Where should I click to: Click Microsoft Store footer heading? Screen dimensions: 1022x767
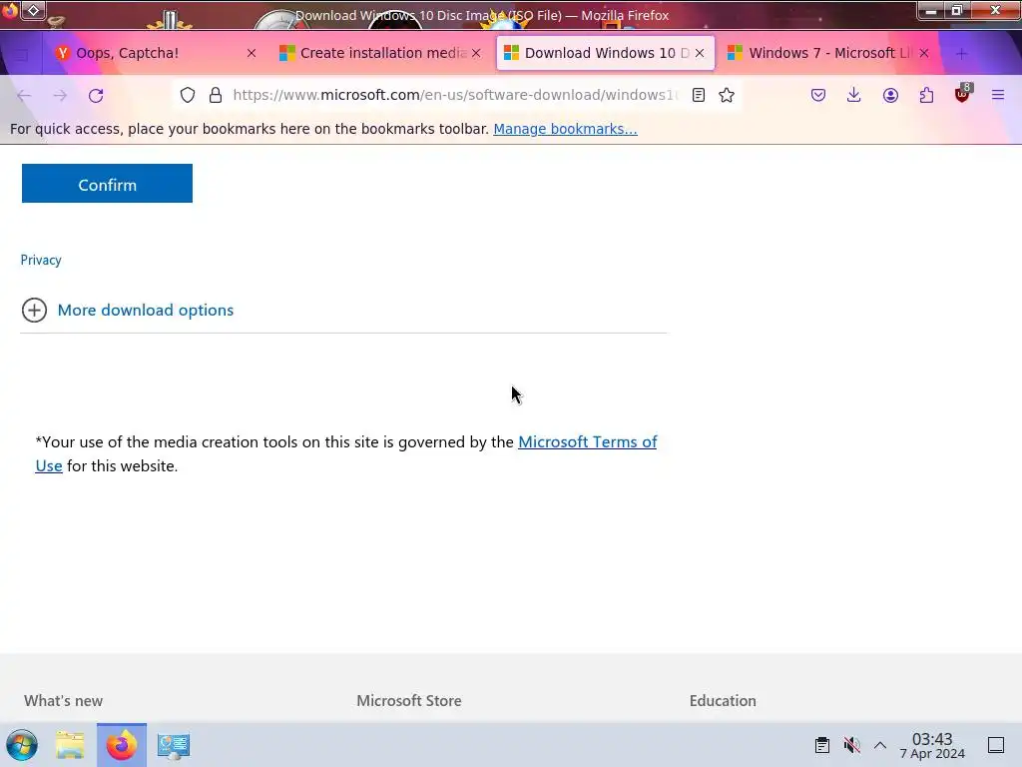click(x=408, y=700)
